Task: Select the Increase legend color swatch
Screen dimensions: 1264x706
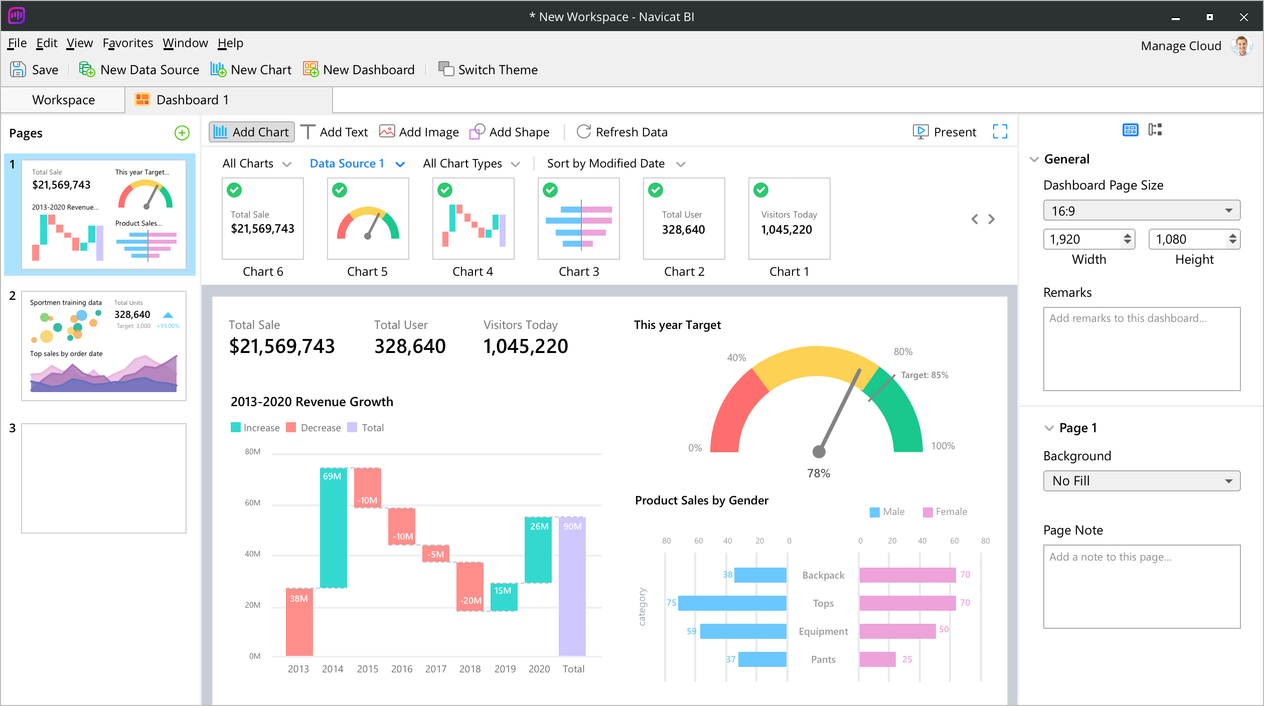Action: 235,427
